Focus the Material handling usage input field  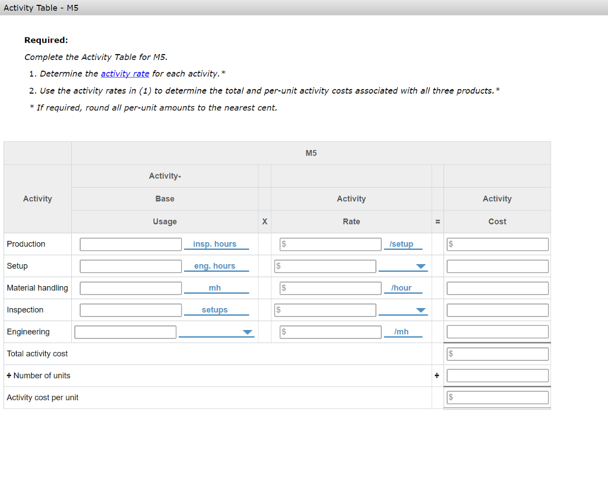131,288
